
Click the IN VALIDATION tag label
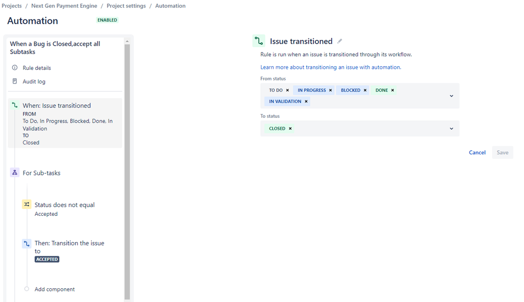pyautogui.click(x=285, y=101)
